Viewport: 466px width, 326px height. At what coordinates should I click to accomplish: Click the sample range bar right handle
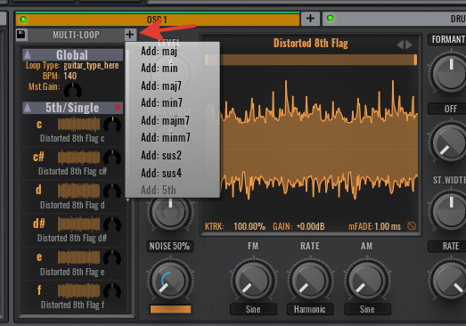[x=415, y=60]
